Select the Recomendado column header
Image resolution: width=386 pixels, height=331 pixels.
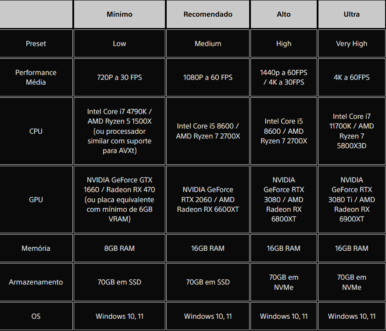click(208, 14)
